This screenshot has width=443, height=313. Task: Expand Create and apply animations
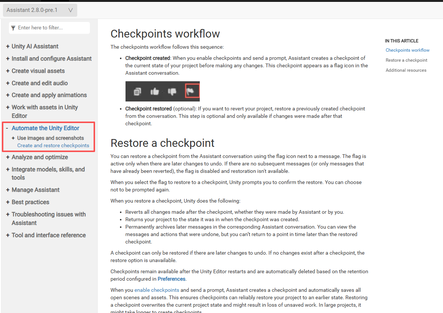point(8,95)
